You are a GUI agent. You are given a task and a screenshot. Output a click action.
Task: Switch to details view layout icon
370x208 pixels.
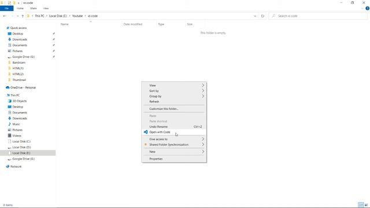tap(361, 205)
